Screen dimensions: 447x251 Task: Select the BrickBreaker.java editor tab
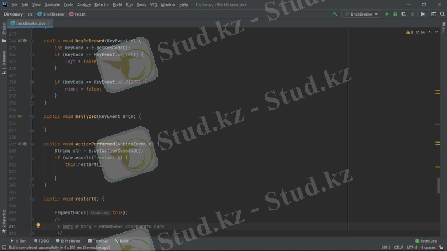[31, 23]
